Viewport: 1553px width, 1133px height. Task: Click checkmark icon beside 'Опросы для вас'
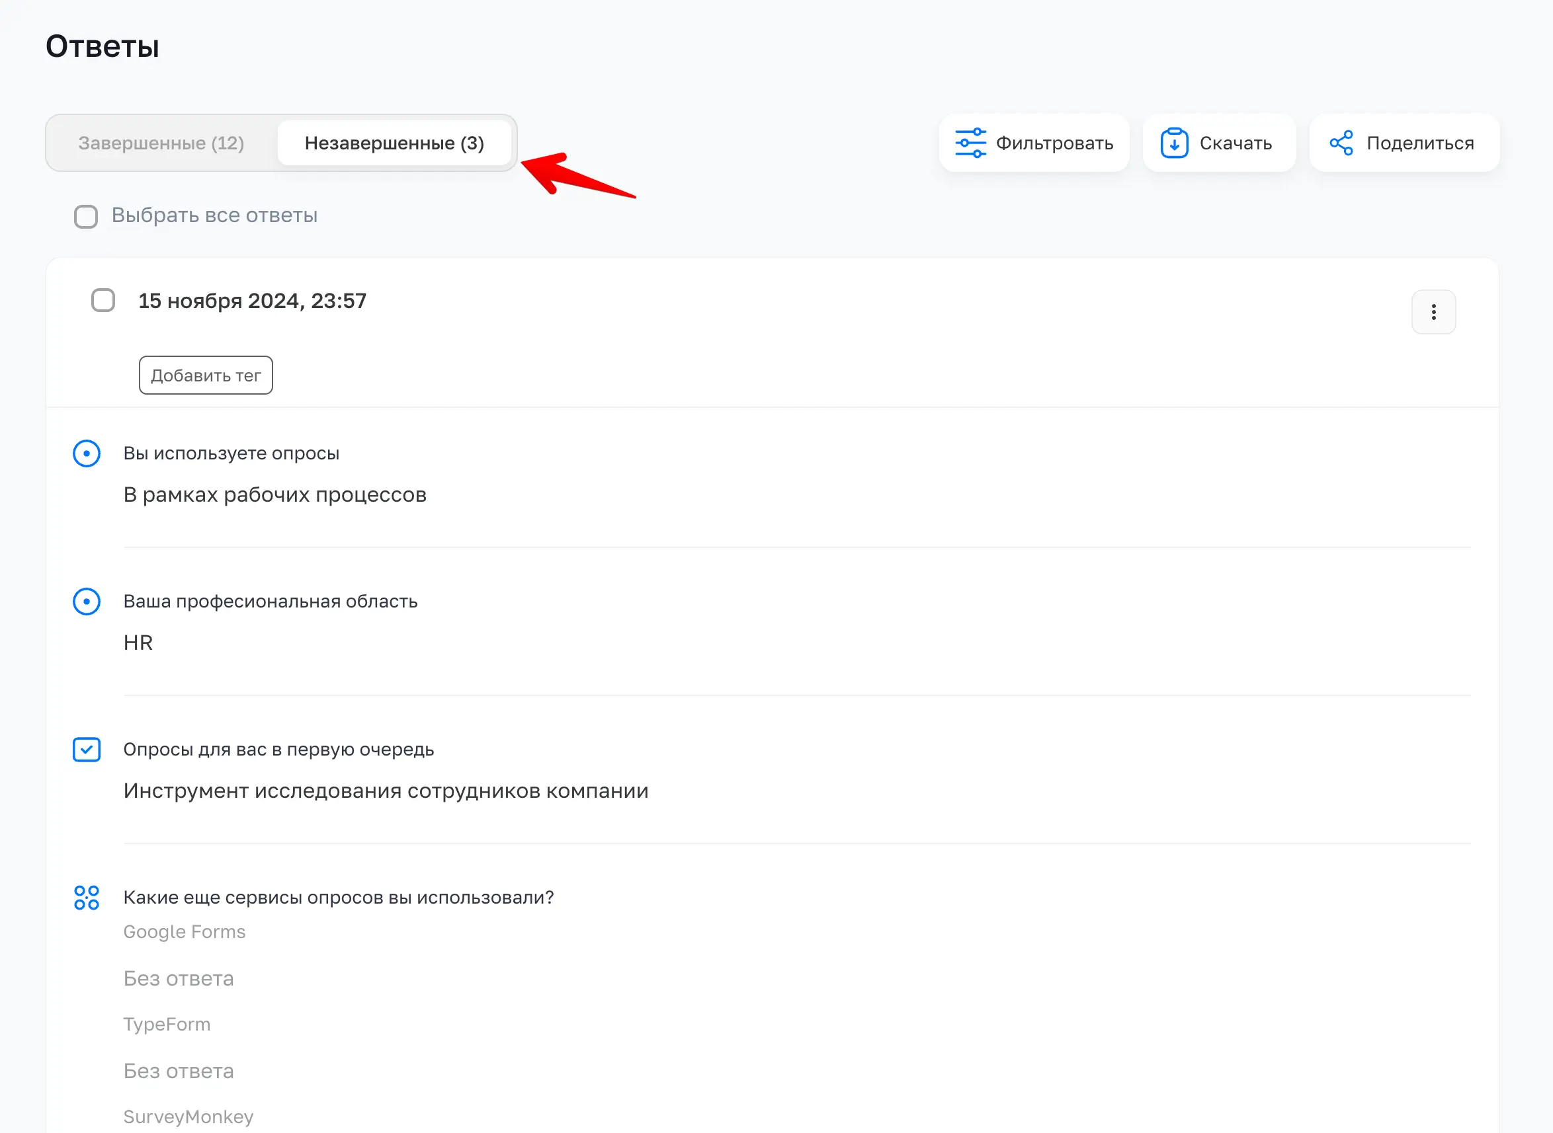click(x=87, y=750)
